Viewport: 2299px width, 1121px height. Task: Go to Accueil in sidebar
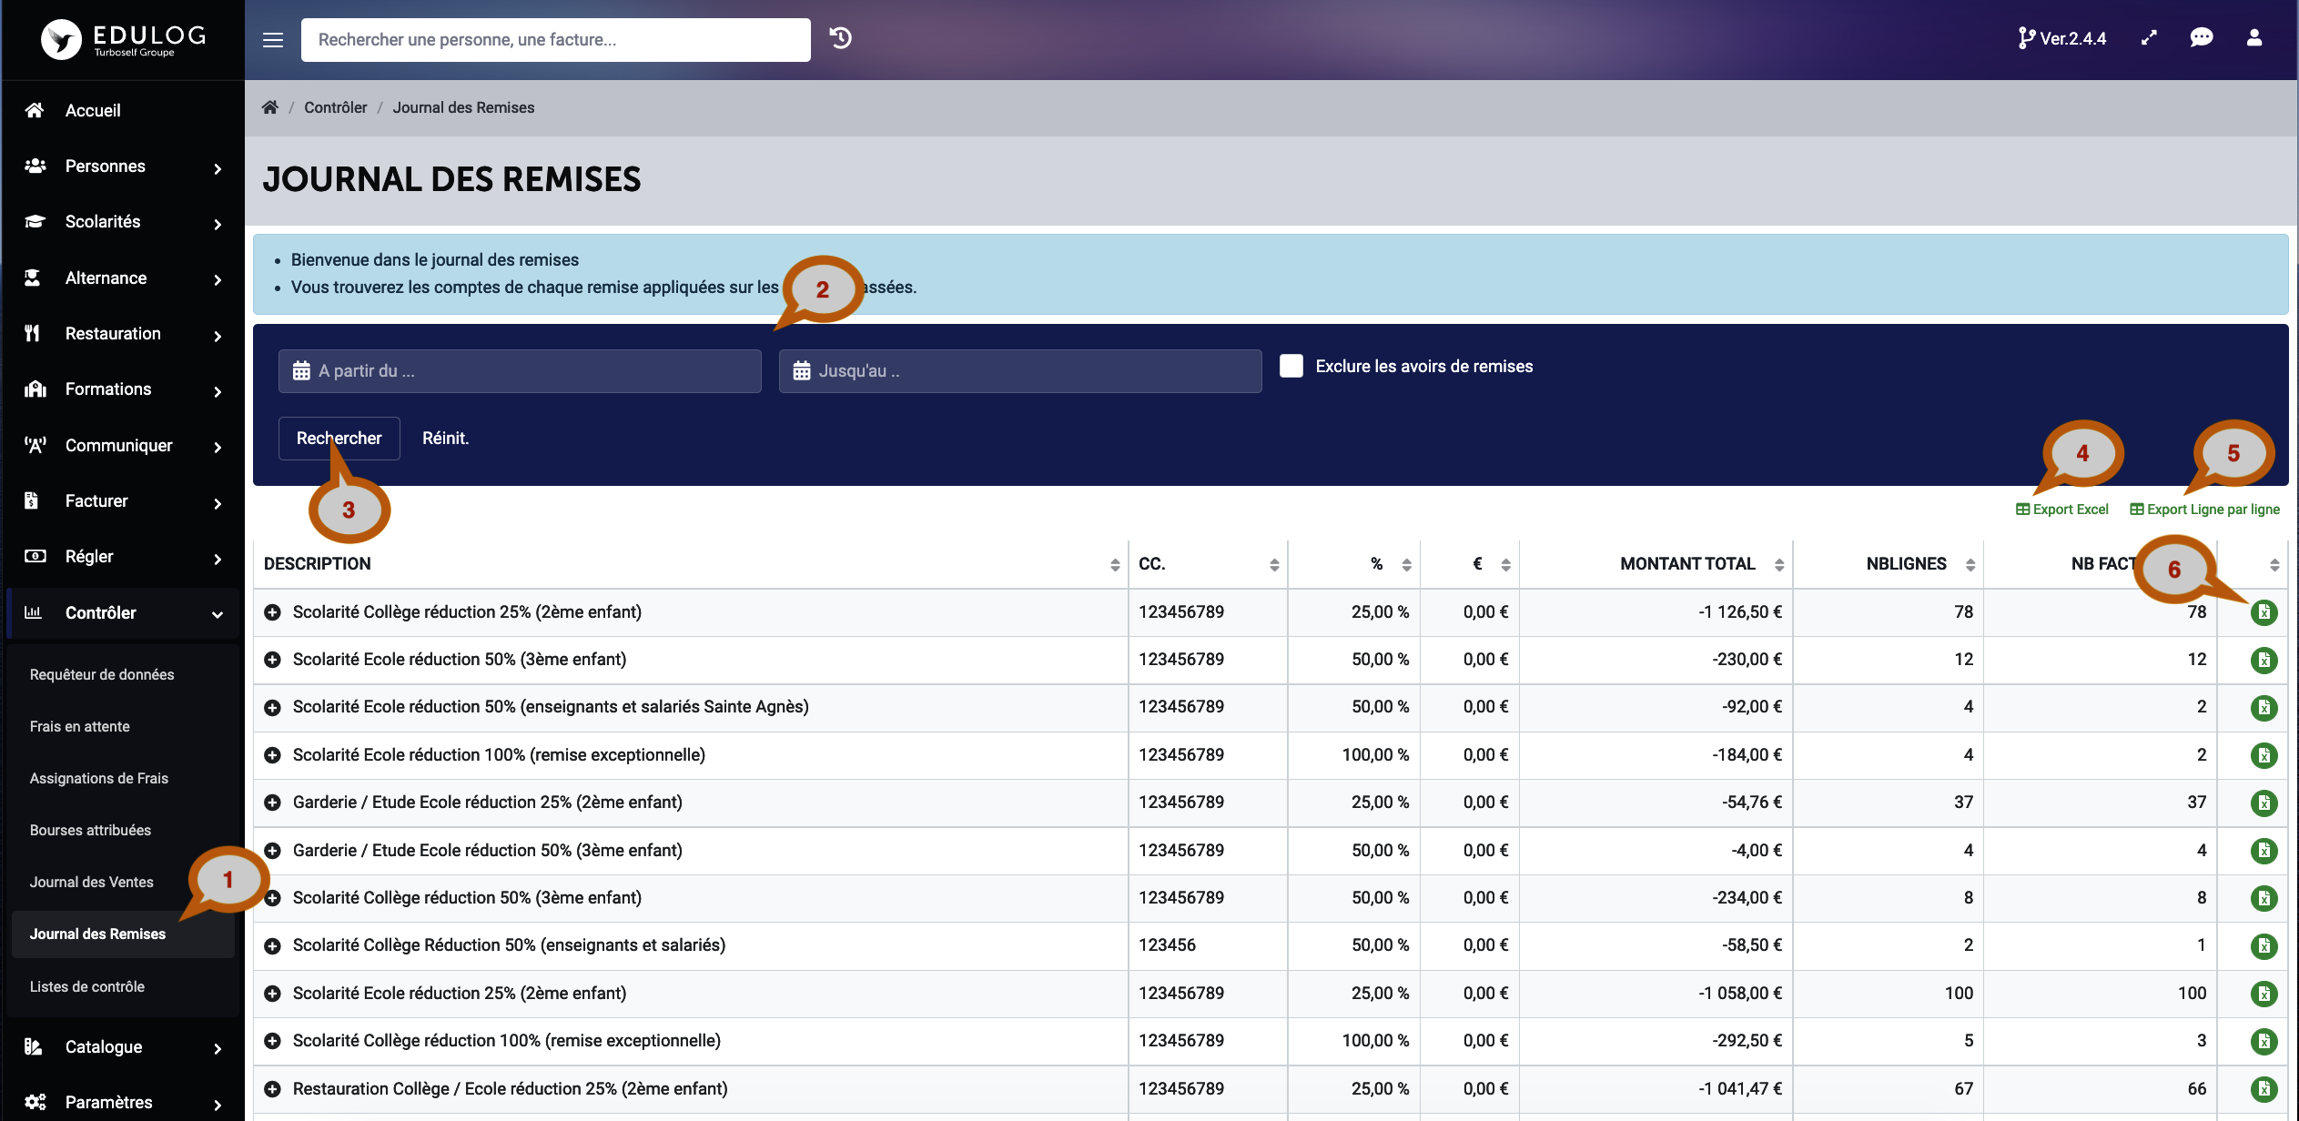(x=123, y=111)
